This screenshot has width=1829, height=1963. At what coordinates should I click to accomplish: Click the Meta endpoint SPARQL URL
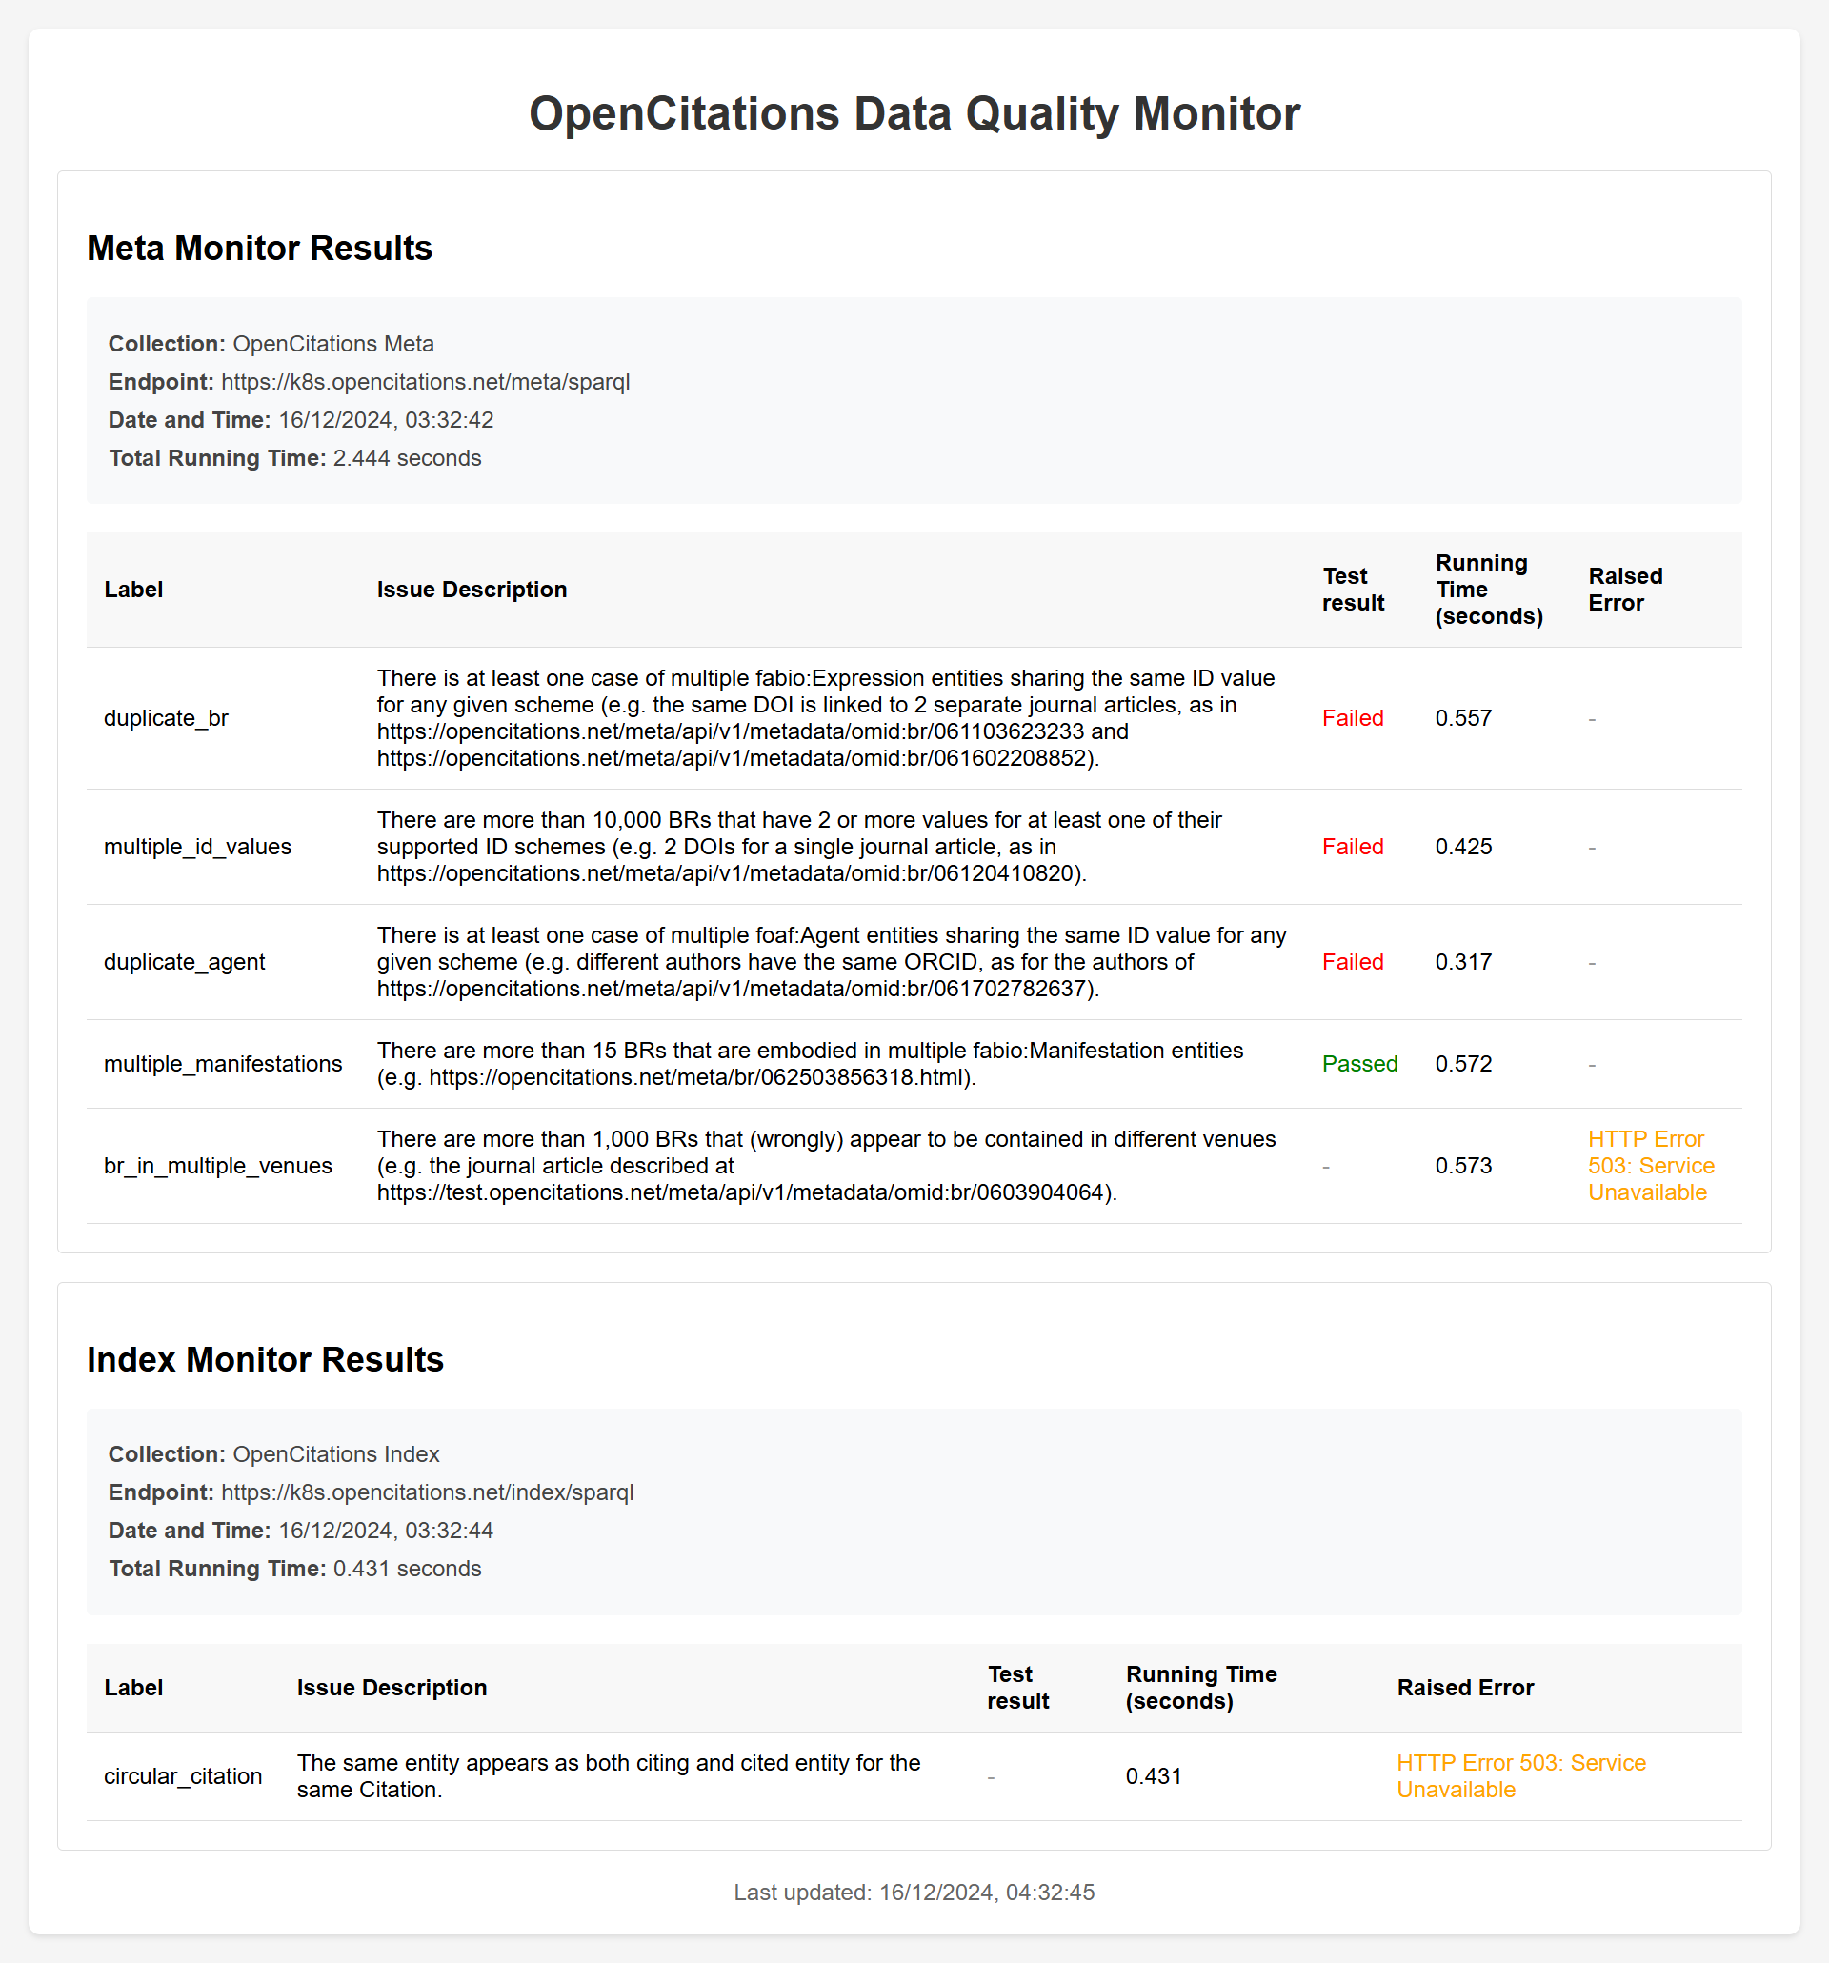tap(425, 382)
